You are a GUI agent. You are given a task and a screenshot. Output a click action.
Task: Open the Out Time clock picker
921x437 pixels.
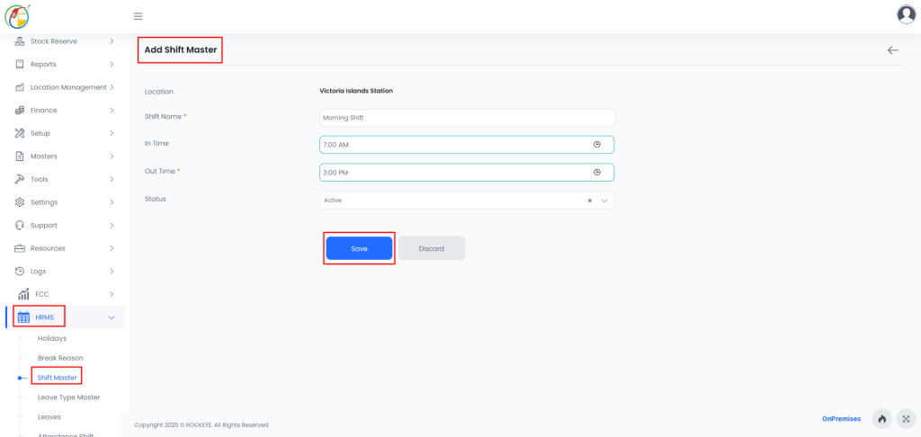point(597,172)
